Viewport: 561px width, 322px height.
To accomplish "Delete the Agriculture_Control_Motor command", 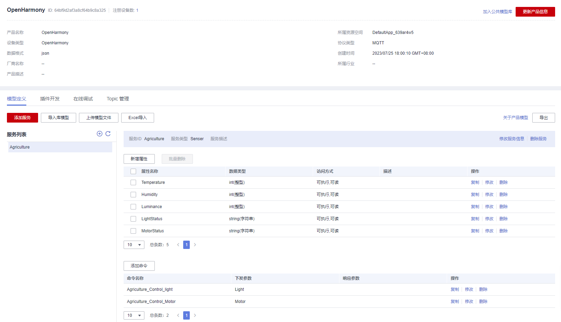I will pyautogui.click(x=483, y=302).
